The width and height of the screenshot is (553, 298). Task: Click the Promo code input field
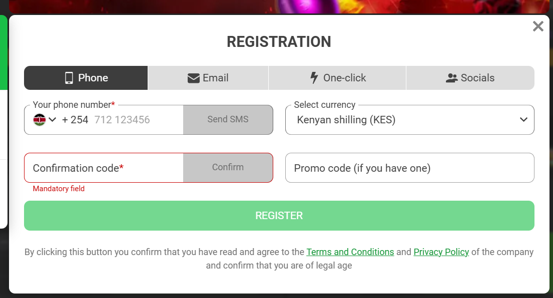click(409, 168)
